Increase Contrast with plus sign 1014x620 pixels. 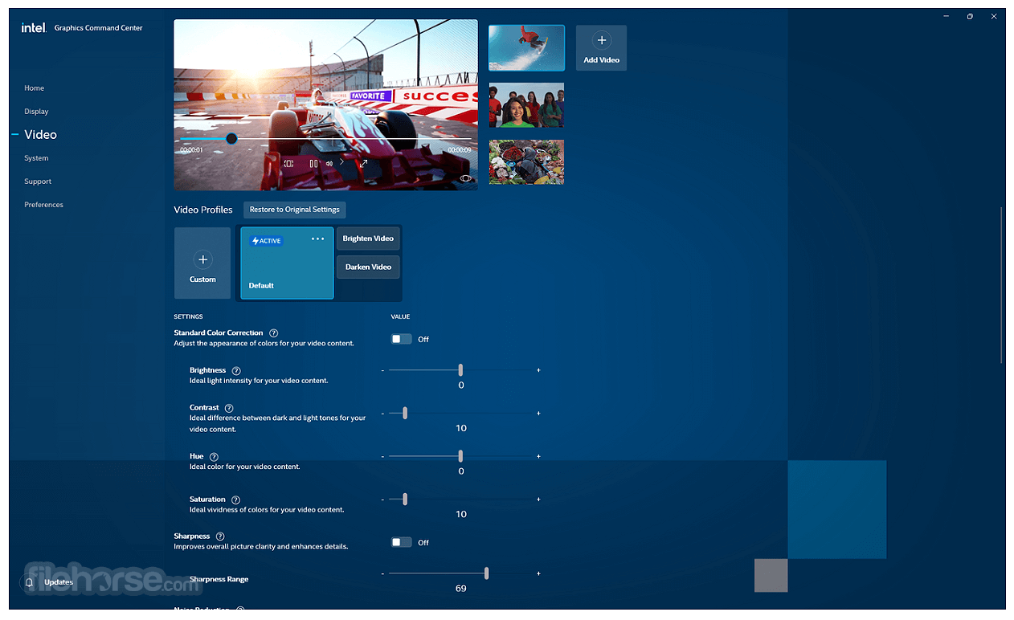point(538,414)
